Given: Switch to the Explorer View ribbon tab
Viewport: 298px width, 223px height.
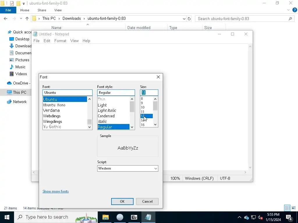Looking at the screenshot, I should coord(58,10).
